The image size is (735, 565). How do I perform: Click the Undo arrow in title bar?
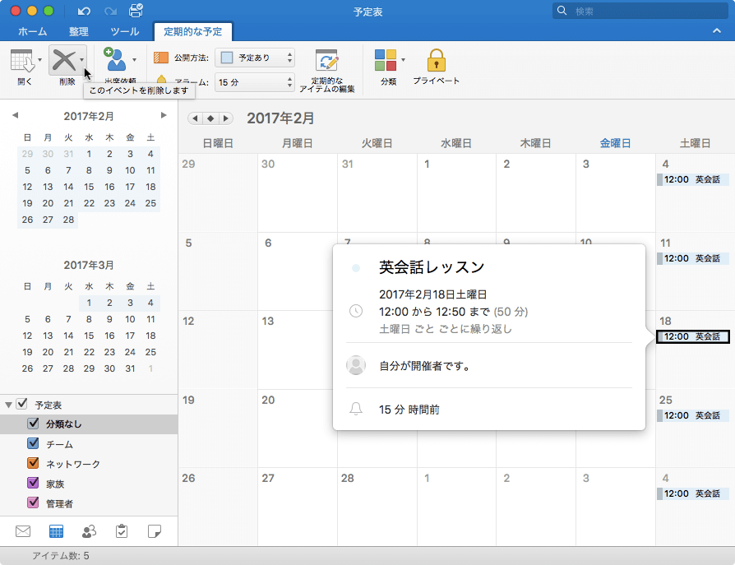click(x=84, y=11)
